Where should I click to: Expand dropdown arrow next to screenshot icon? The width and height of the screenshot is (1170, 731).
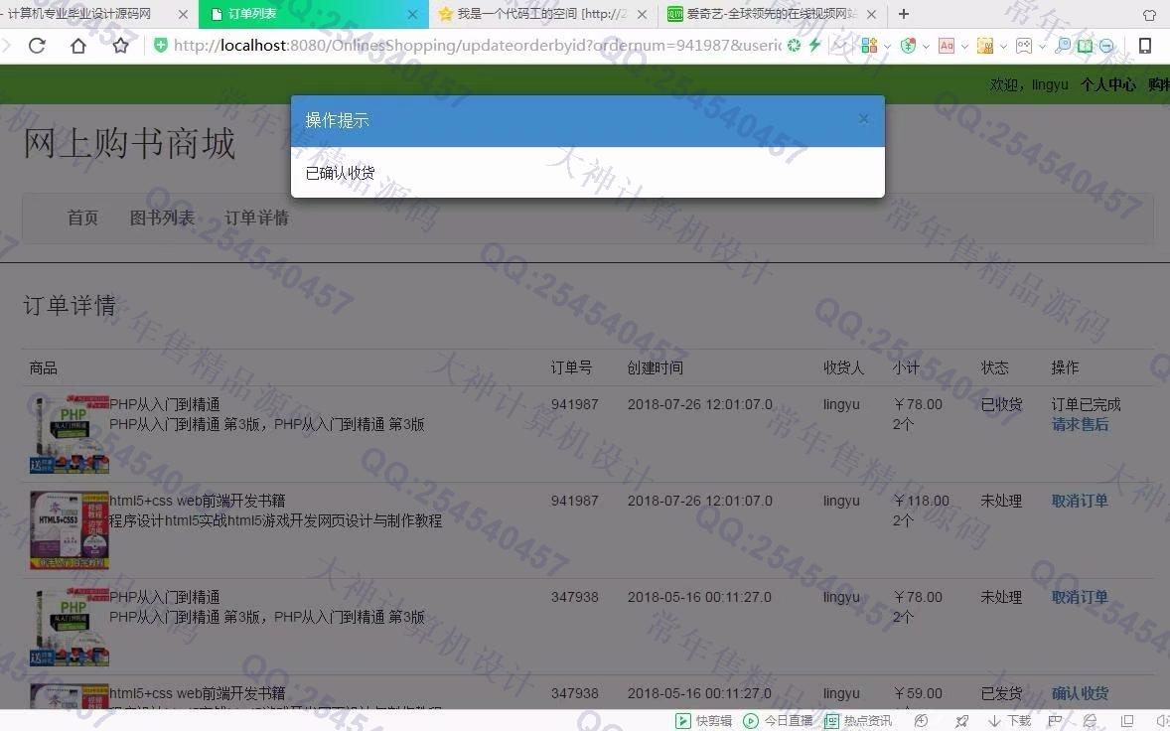pyautogui.click(x=1003, y=47)
